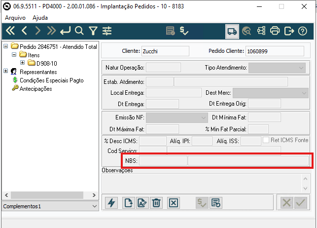
Task: Click the globe search icon
Action: click(247, 31)
